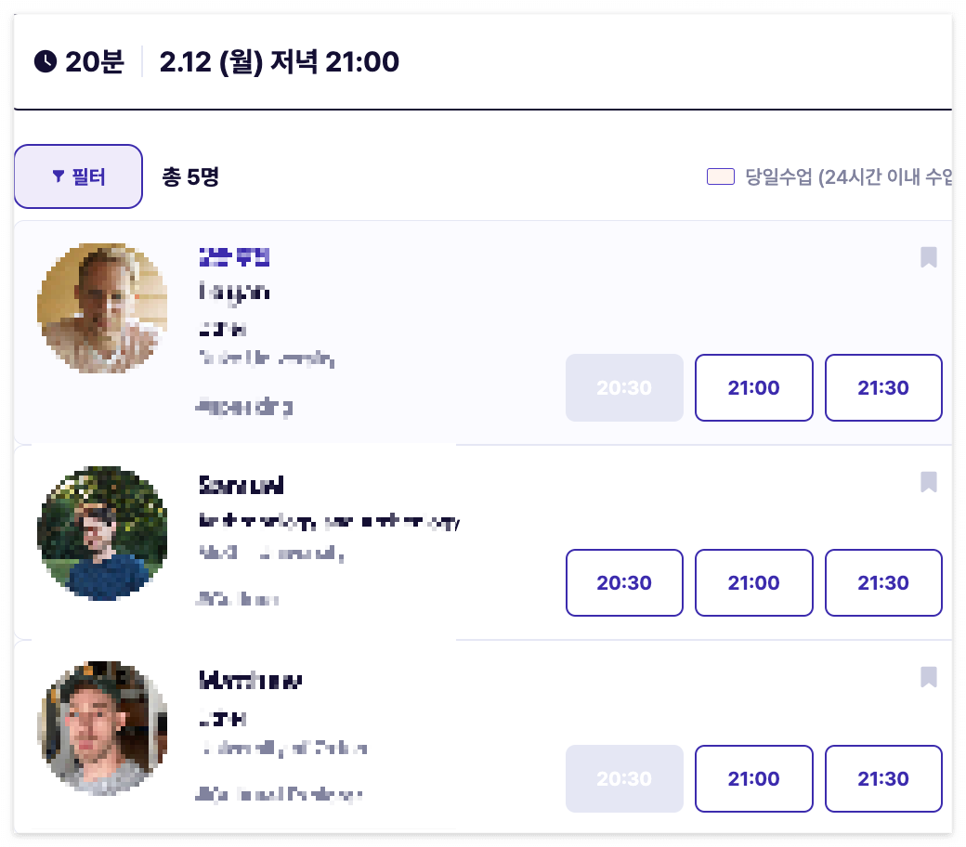Open Matthew's profile photo
Screen dimensions: 966x847
[102, 728]
